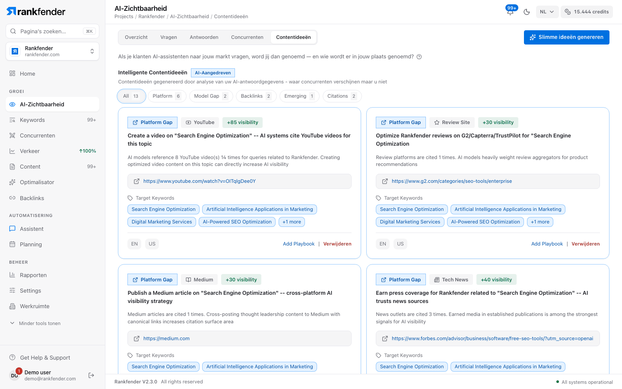622x389 pixels.
Task: Open Planning in the sidebar
Action: click(52, 245)
